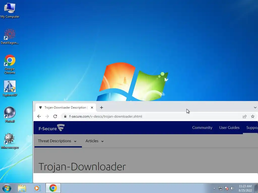This screenshot has height=193, width=258.
Task: Click the address bar URL field
Action: coord(151,116)
